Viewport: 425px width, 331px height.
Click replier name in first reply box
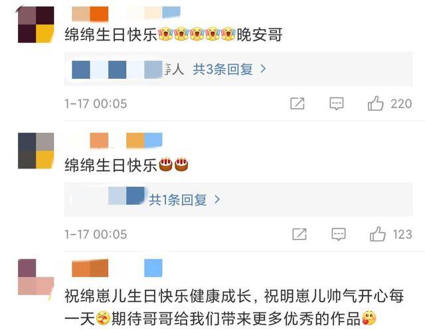(127, 70)
